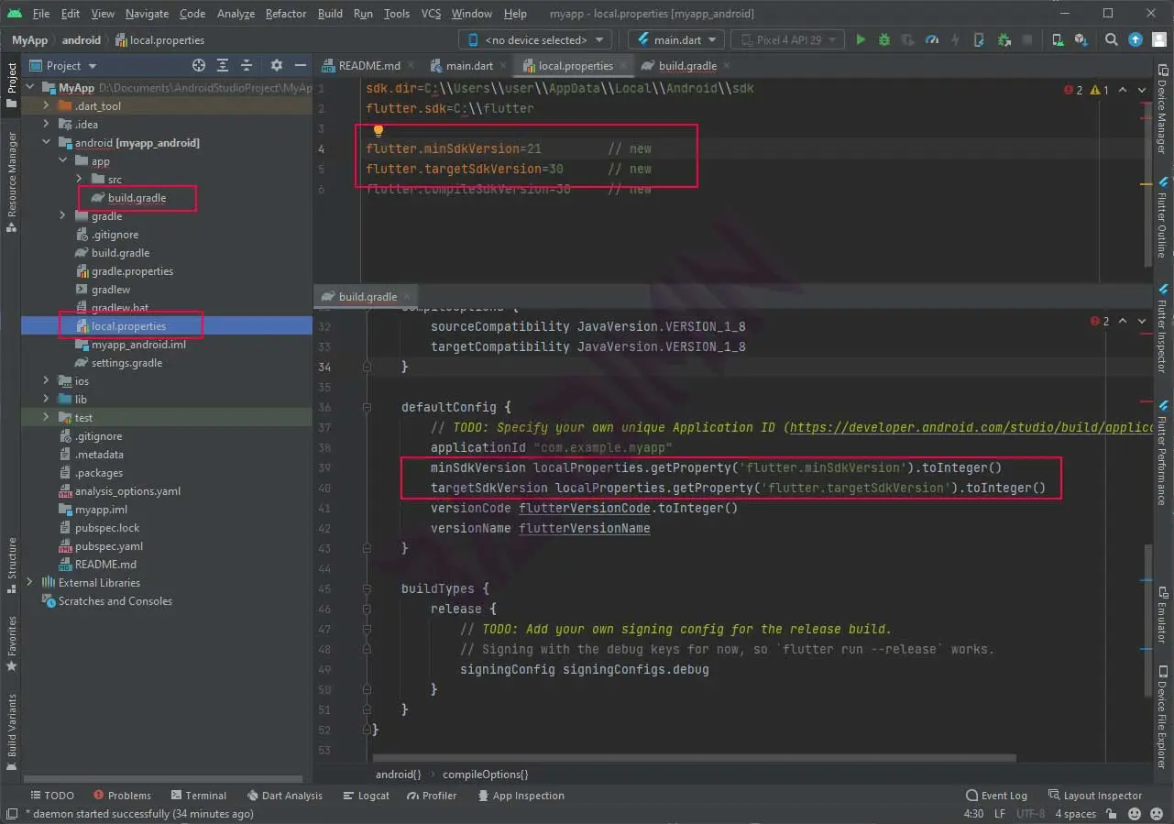Screen dimensions: 1174x824
Task: Expand the ios folder in project tree
Action: click(46, 381)
